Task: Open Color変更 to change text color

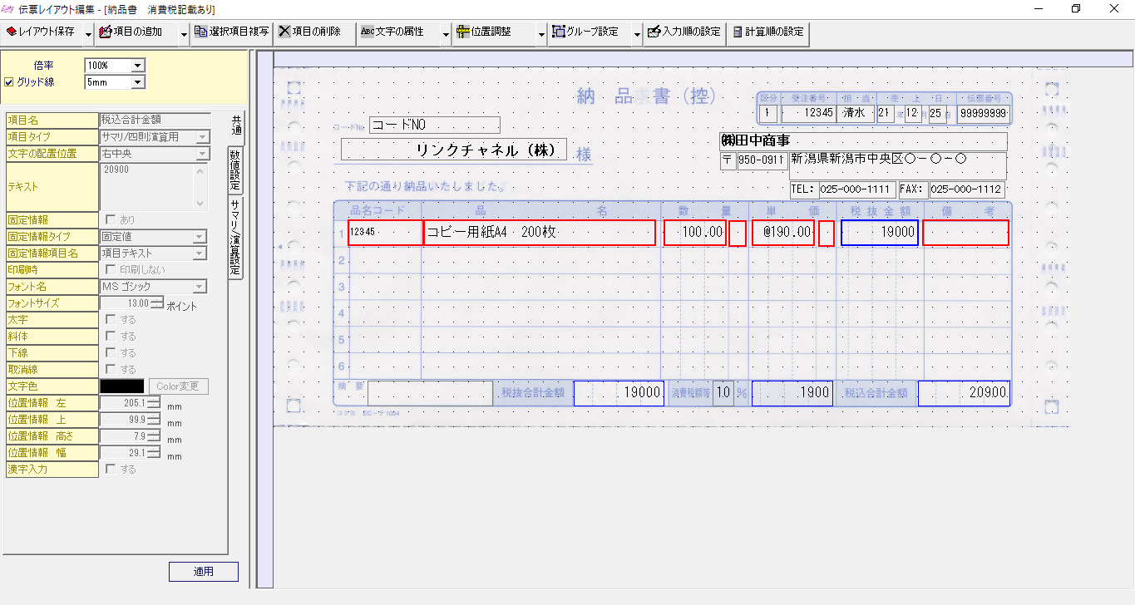Action: coord(180,386)
